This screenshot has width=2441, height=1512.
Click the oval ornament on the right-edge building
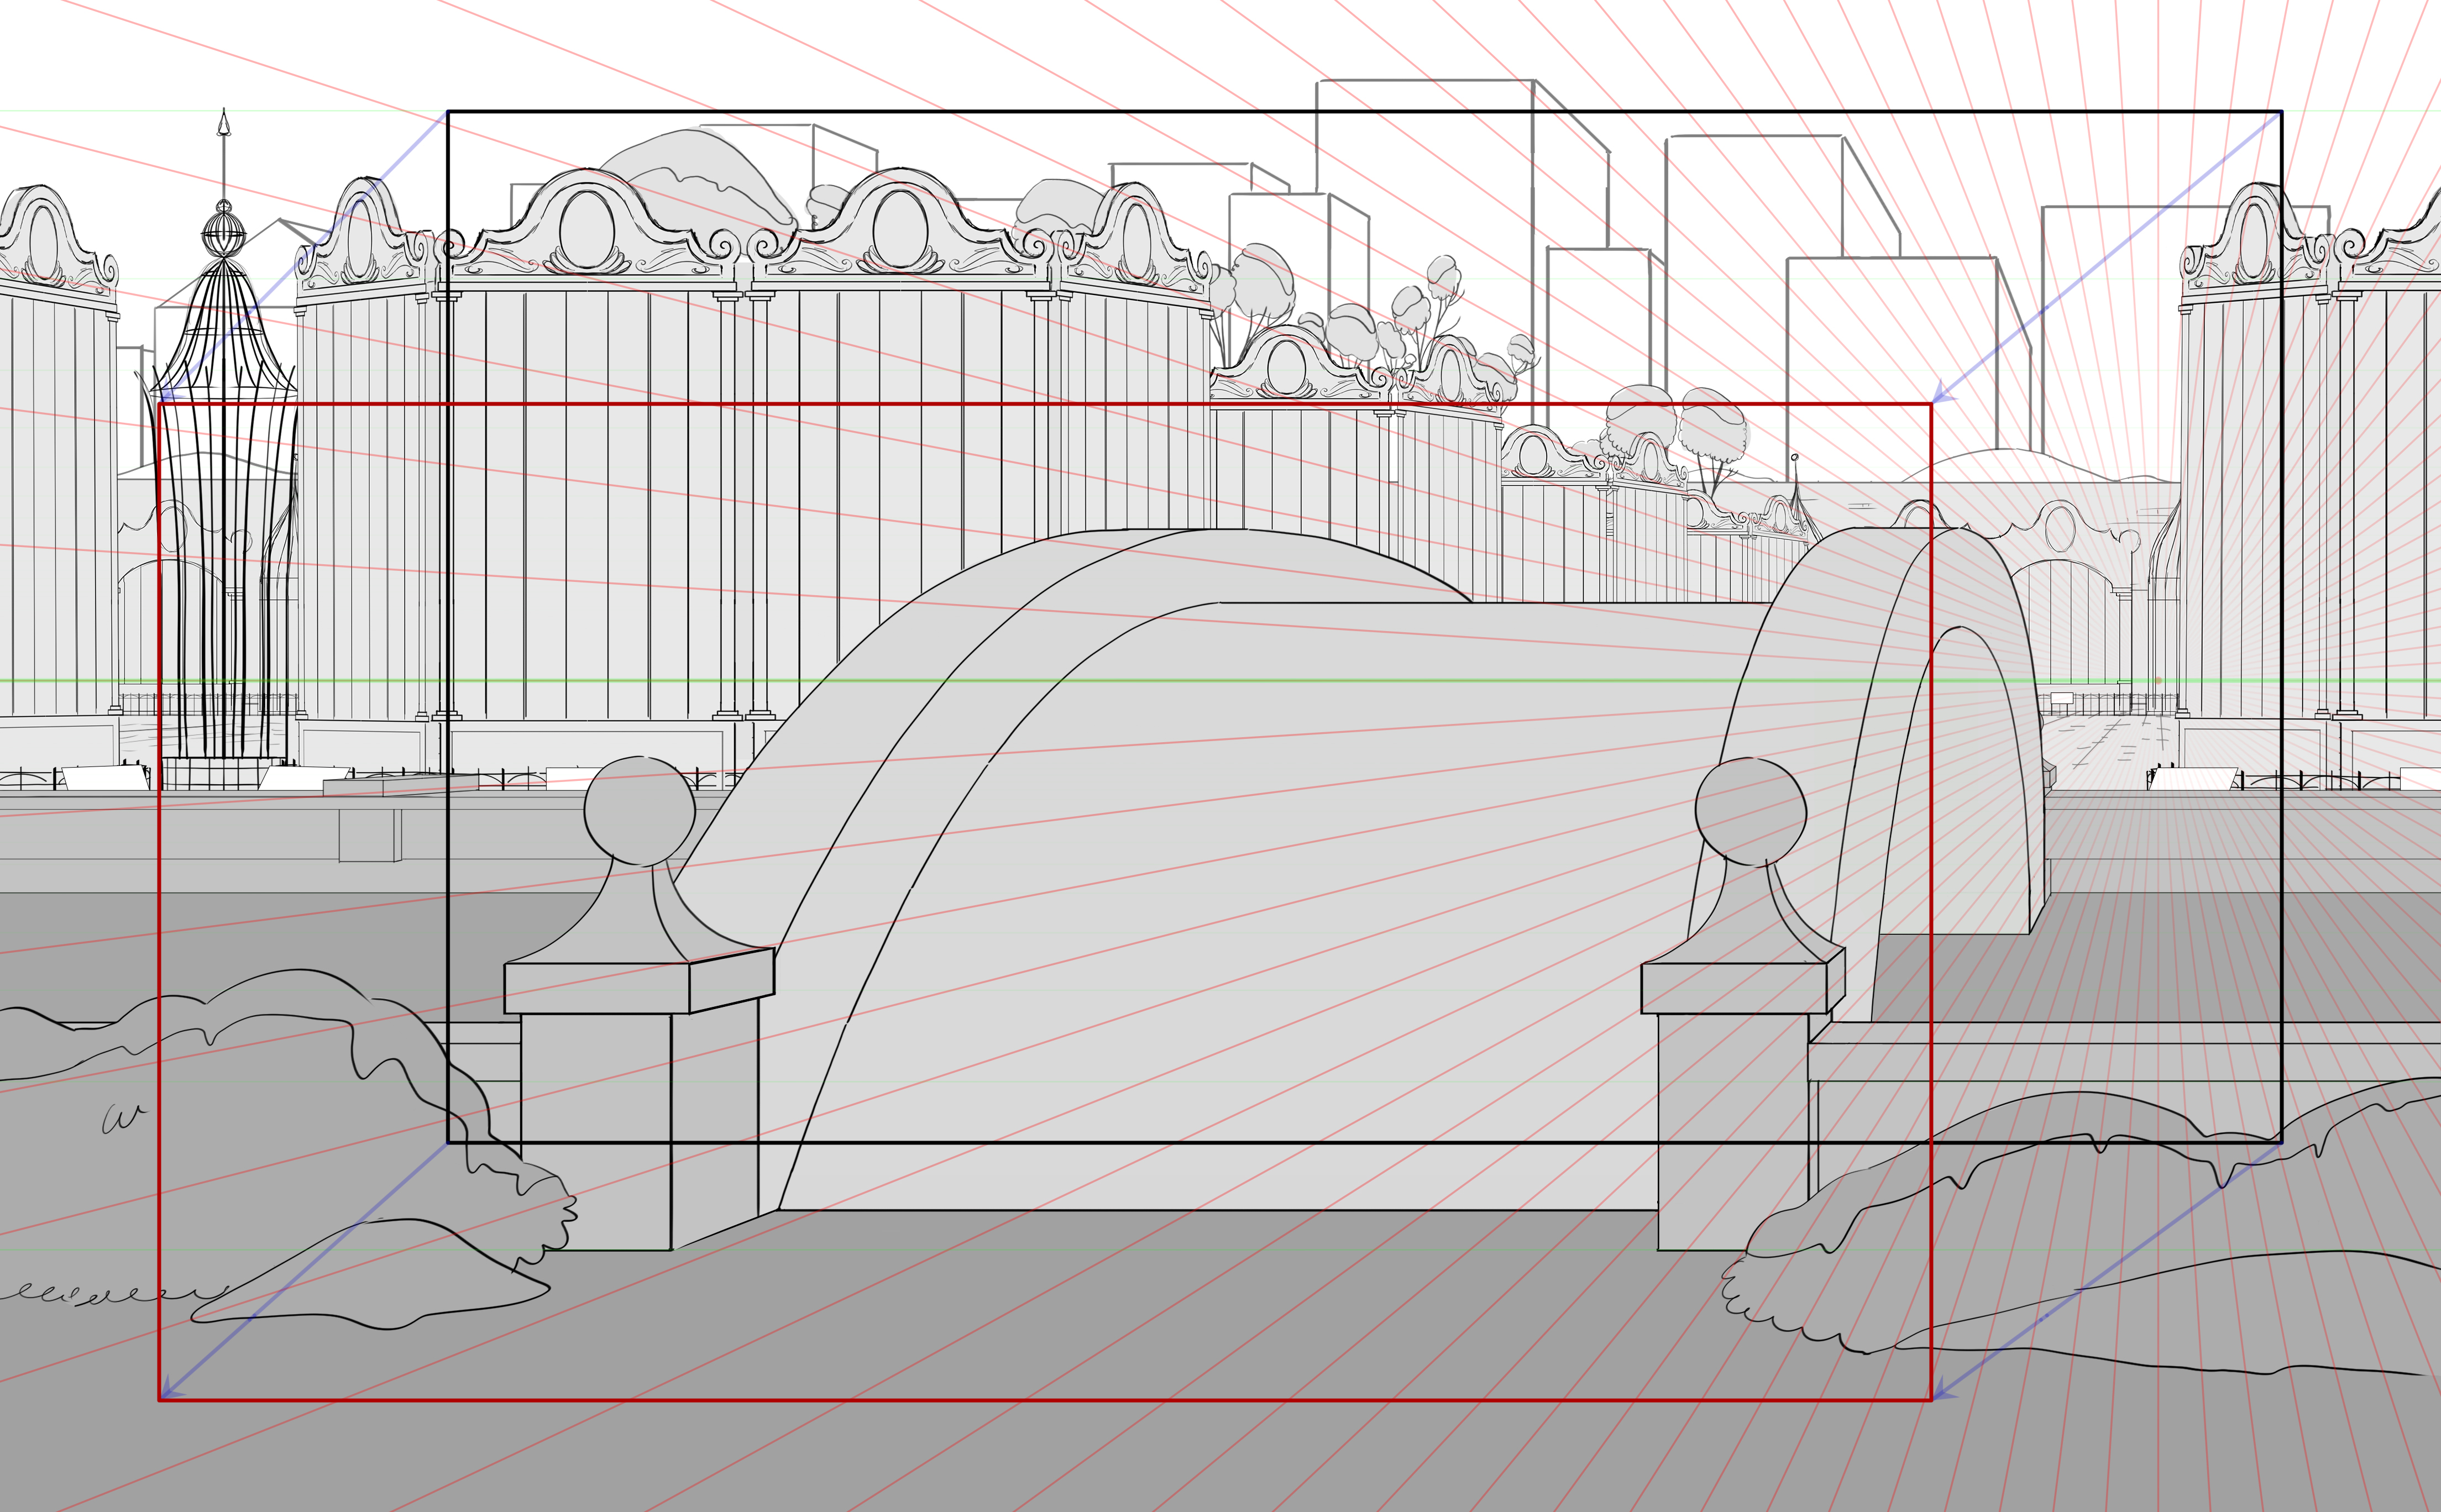click(2254, 241)
